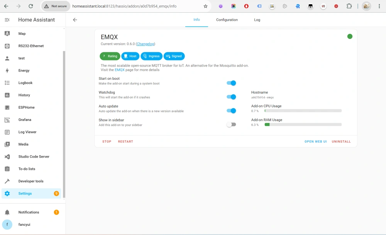Open the Chrome three-dot menu
Screen dimensions: 386x235
click(379, 6)
